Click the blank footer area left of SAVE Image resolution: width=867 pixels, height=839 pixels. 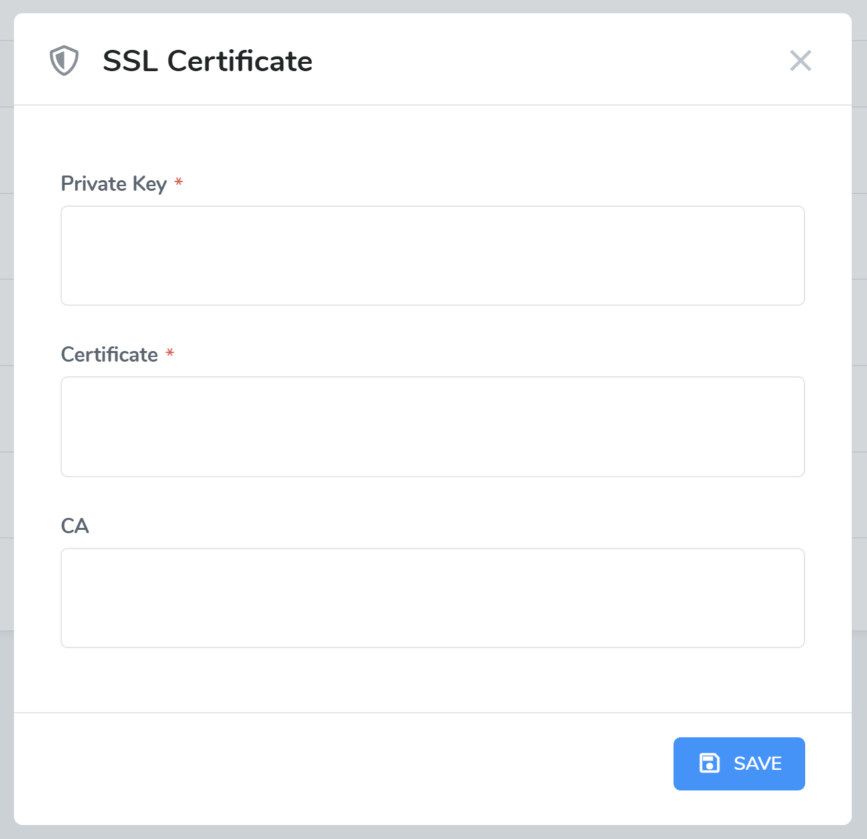tap(332, 765)
